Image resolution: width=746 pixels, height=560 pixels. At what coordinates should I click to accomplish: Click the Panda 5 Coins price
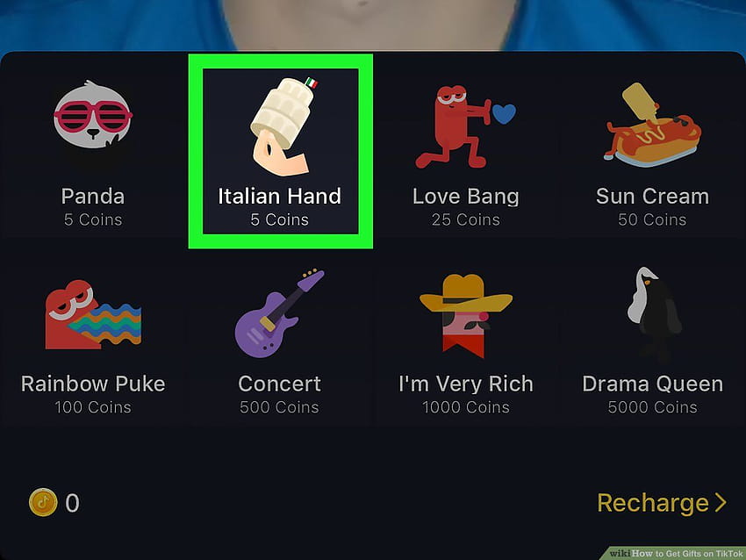(93, 219)
